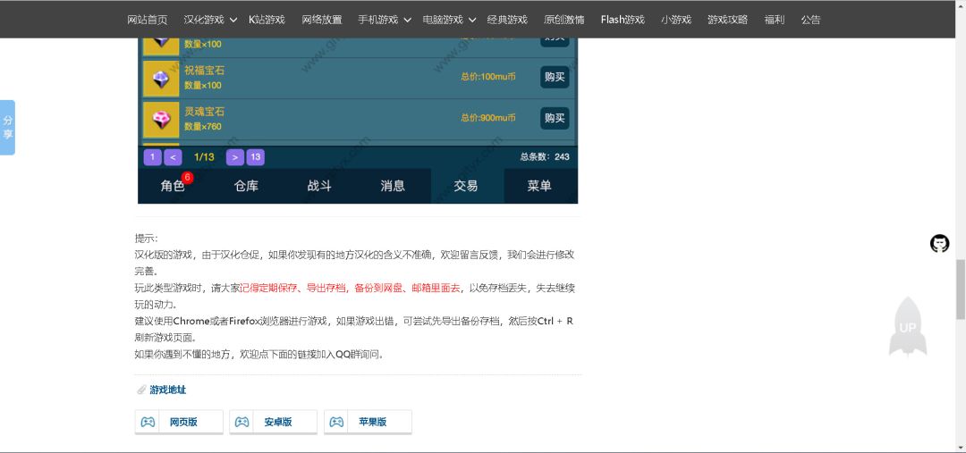Go to 网站首页 in the navigation bar
The width and height of the screenshot is (966, 453).
[148, 20]
